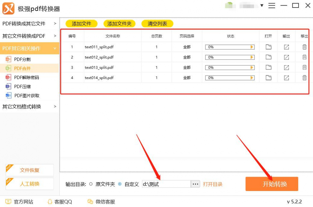Remove text013_split.pdf with trash icon

[x=305, y=67]
